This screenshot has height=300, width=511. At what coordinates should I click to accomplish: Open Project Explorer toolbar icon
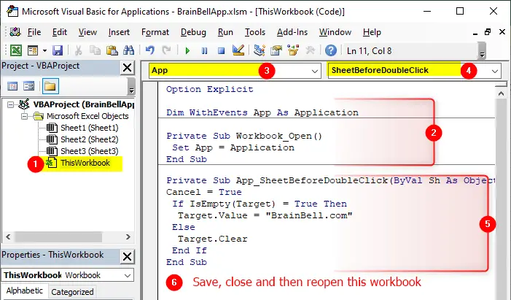pos(260,50)
